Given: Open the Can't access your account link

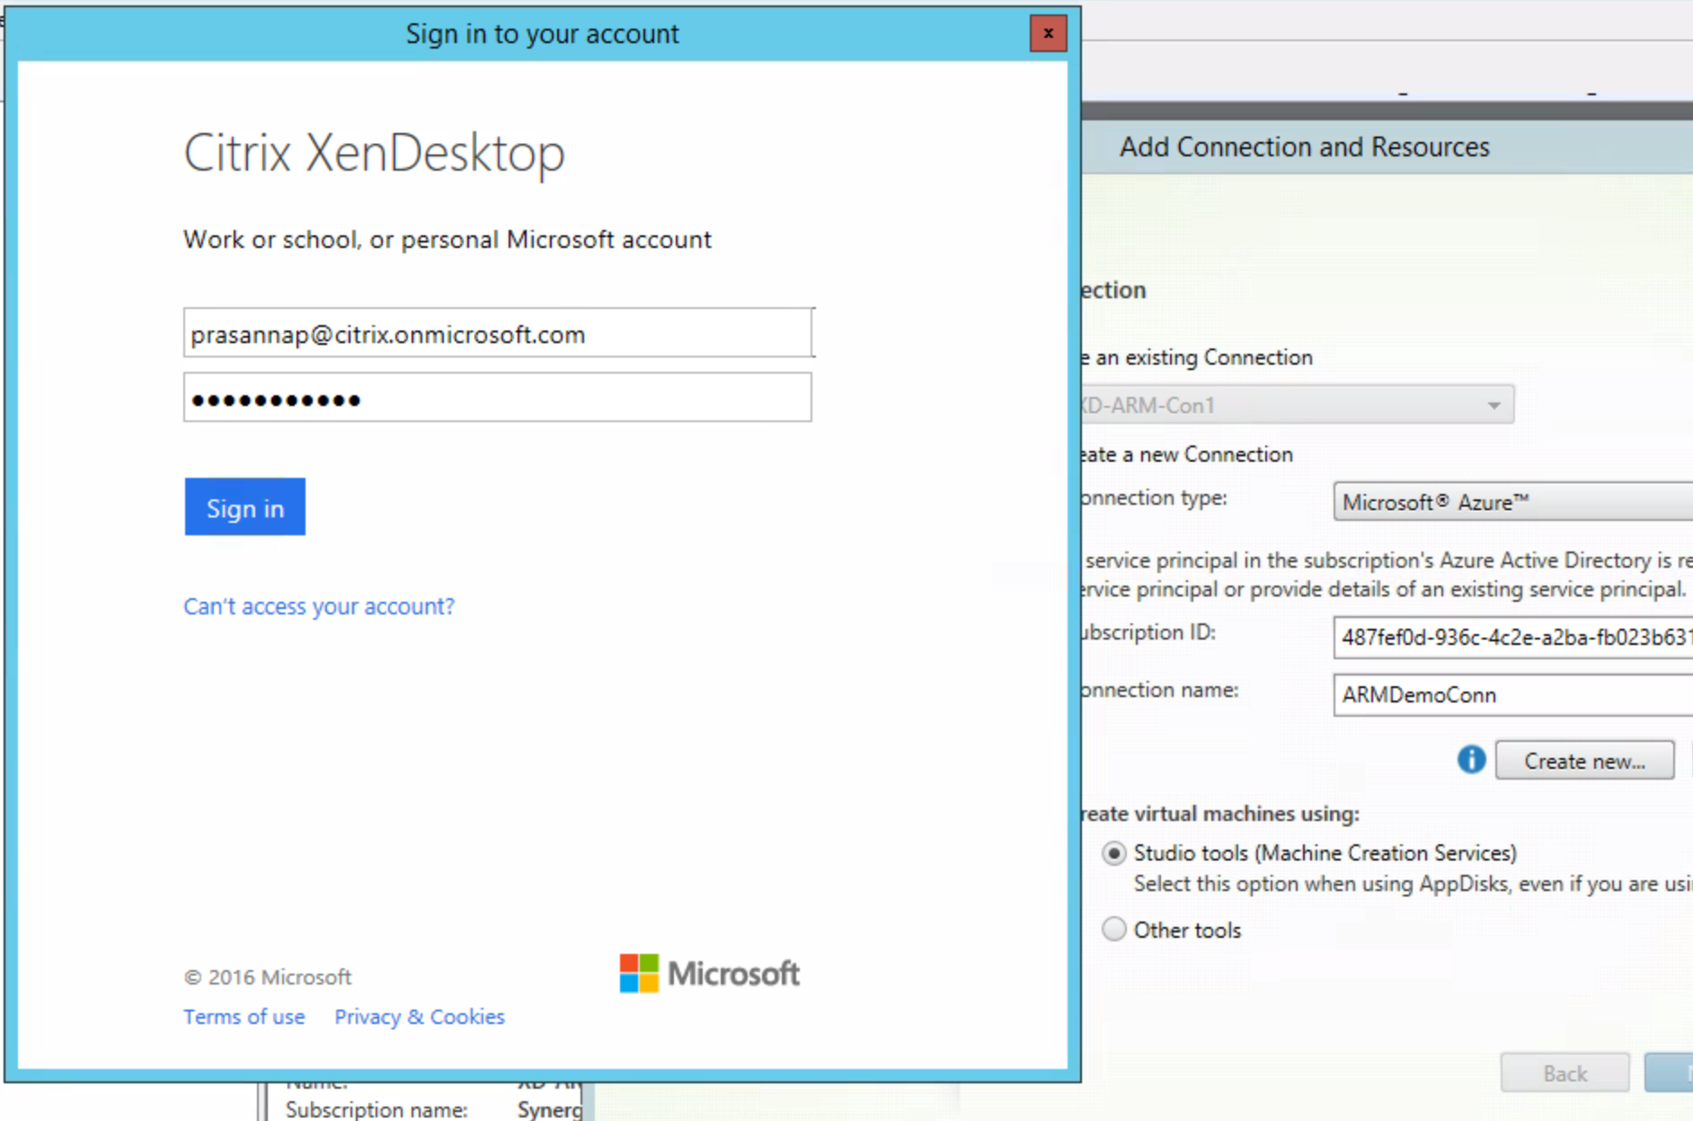Looking at the screenshot, I should [x=319, y=607].
